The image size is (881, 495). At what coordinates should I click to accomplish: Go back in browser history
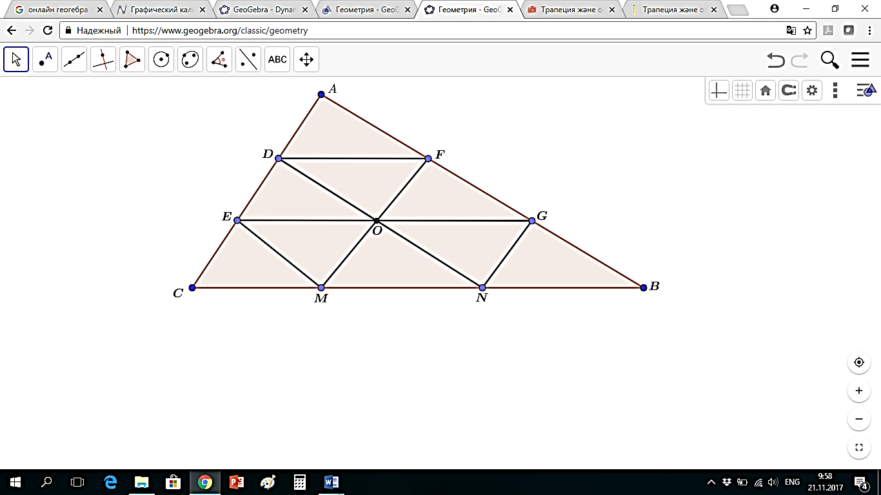12,30
